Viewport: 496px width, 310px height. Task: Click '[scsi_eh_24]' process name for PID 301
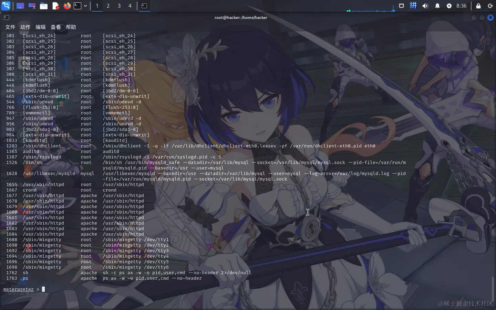coord(39,36)
